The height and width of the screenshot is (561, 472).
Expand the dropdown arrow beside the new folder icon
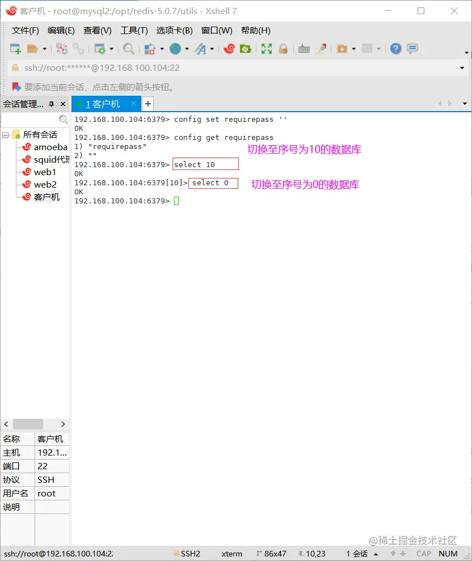click(354, 49)
